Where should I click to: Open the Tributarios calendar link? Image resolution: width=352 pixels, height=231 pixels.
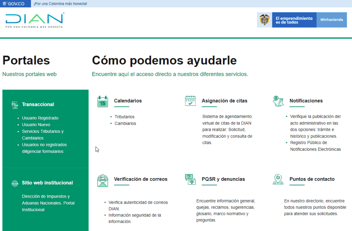(x=124, y=117)
